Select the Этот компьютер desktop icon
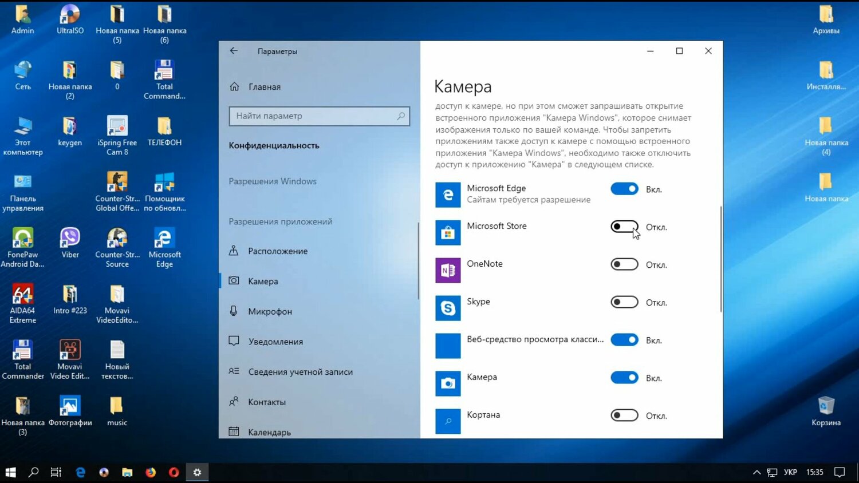The image size is (859, 483). pyautogui.click(x=23, y=136)
